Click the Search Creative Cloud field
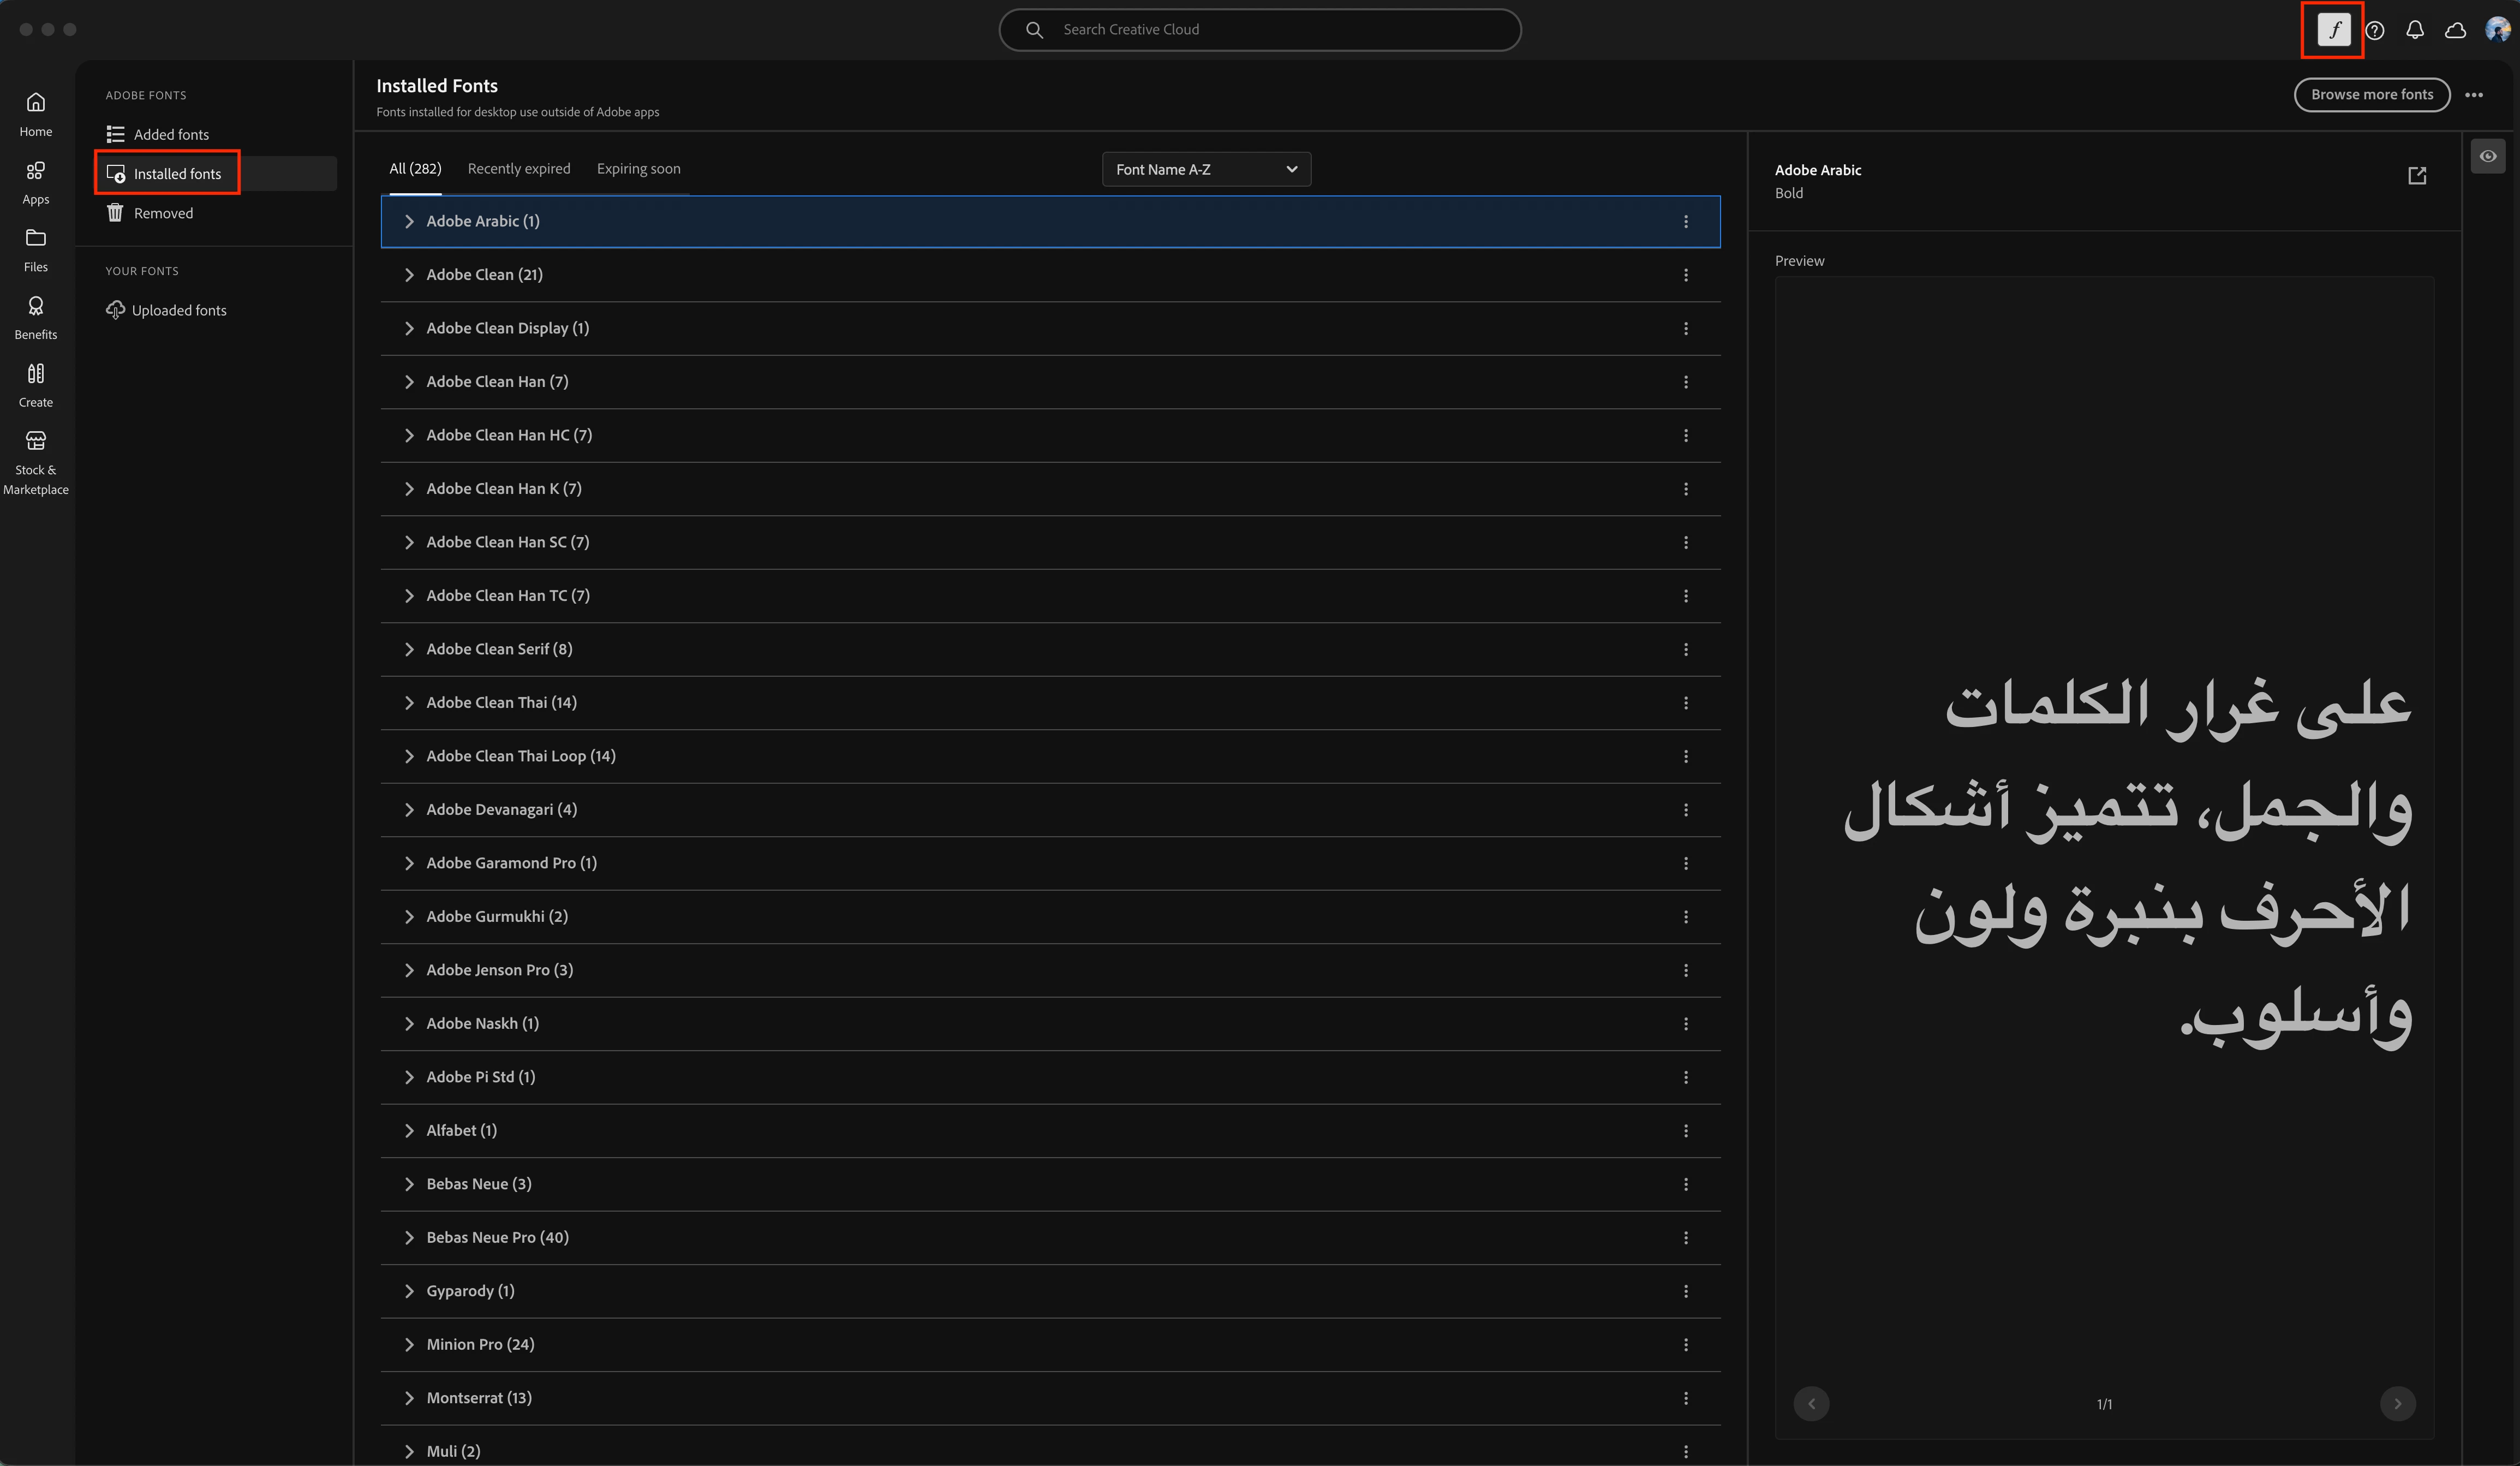The height and width of the screenshot is (1466, 2520). [1260, 30]
